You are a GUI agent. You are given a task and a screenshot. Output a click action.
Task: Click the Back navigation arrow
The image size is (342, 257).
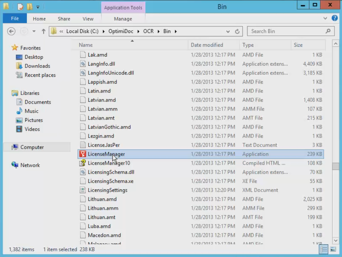tap(11, 31)
